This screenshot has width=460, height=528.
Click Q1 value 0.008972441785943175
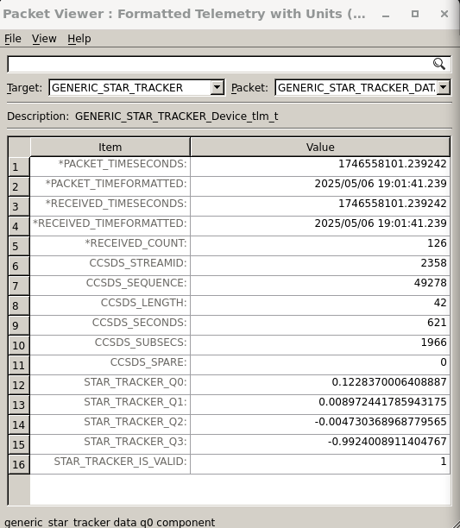coord(382,402)
